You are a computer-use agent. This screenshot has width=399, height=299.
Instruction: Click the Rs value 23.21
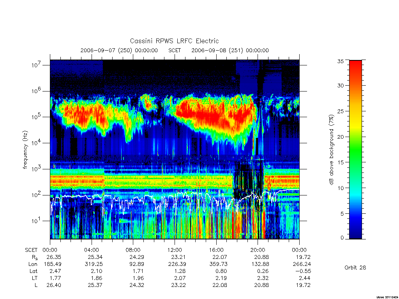click(x=178, y=257)
